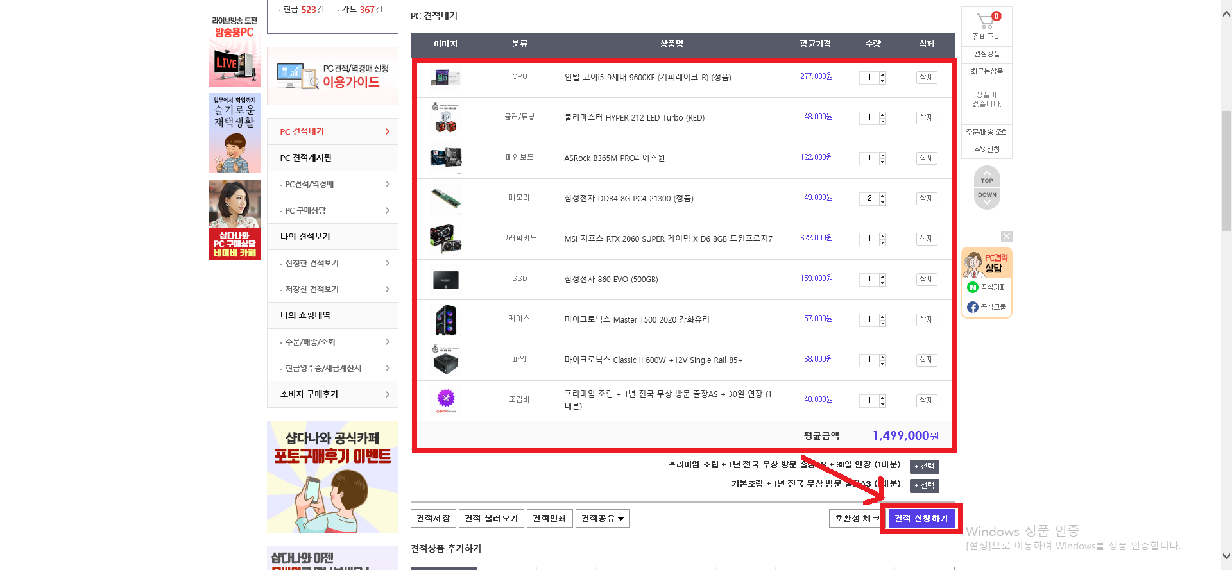Viewport: 1232px width, 570px height.
Task: Open the 슬기로운 재택생활 banner
Action: point(235,133)
